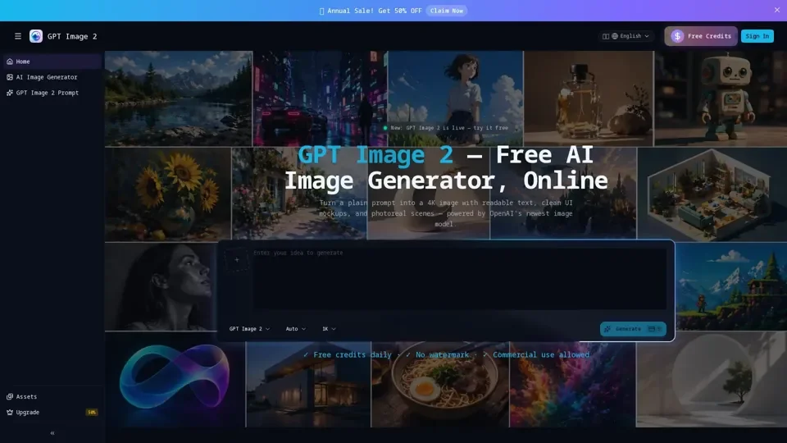Collapse the sidebar with the double-chevron

coord(52,433)
